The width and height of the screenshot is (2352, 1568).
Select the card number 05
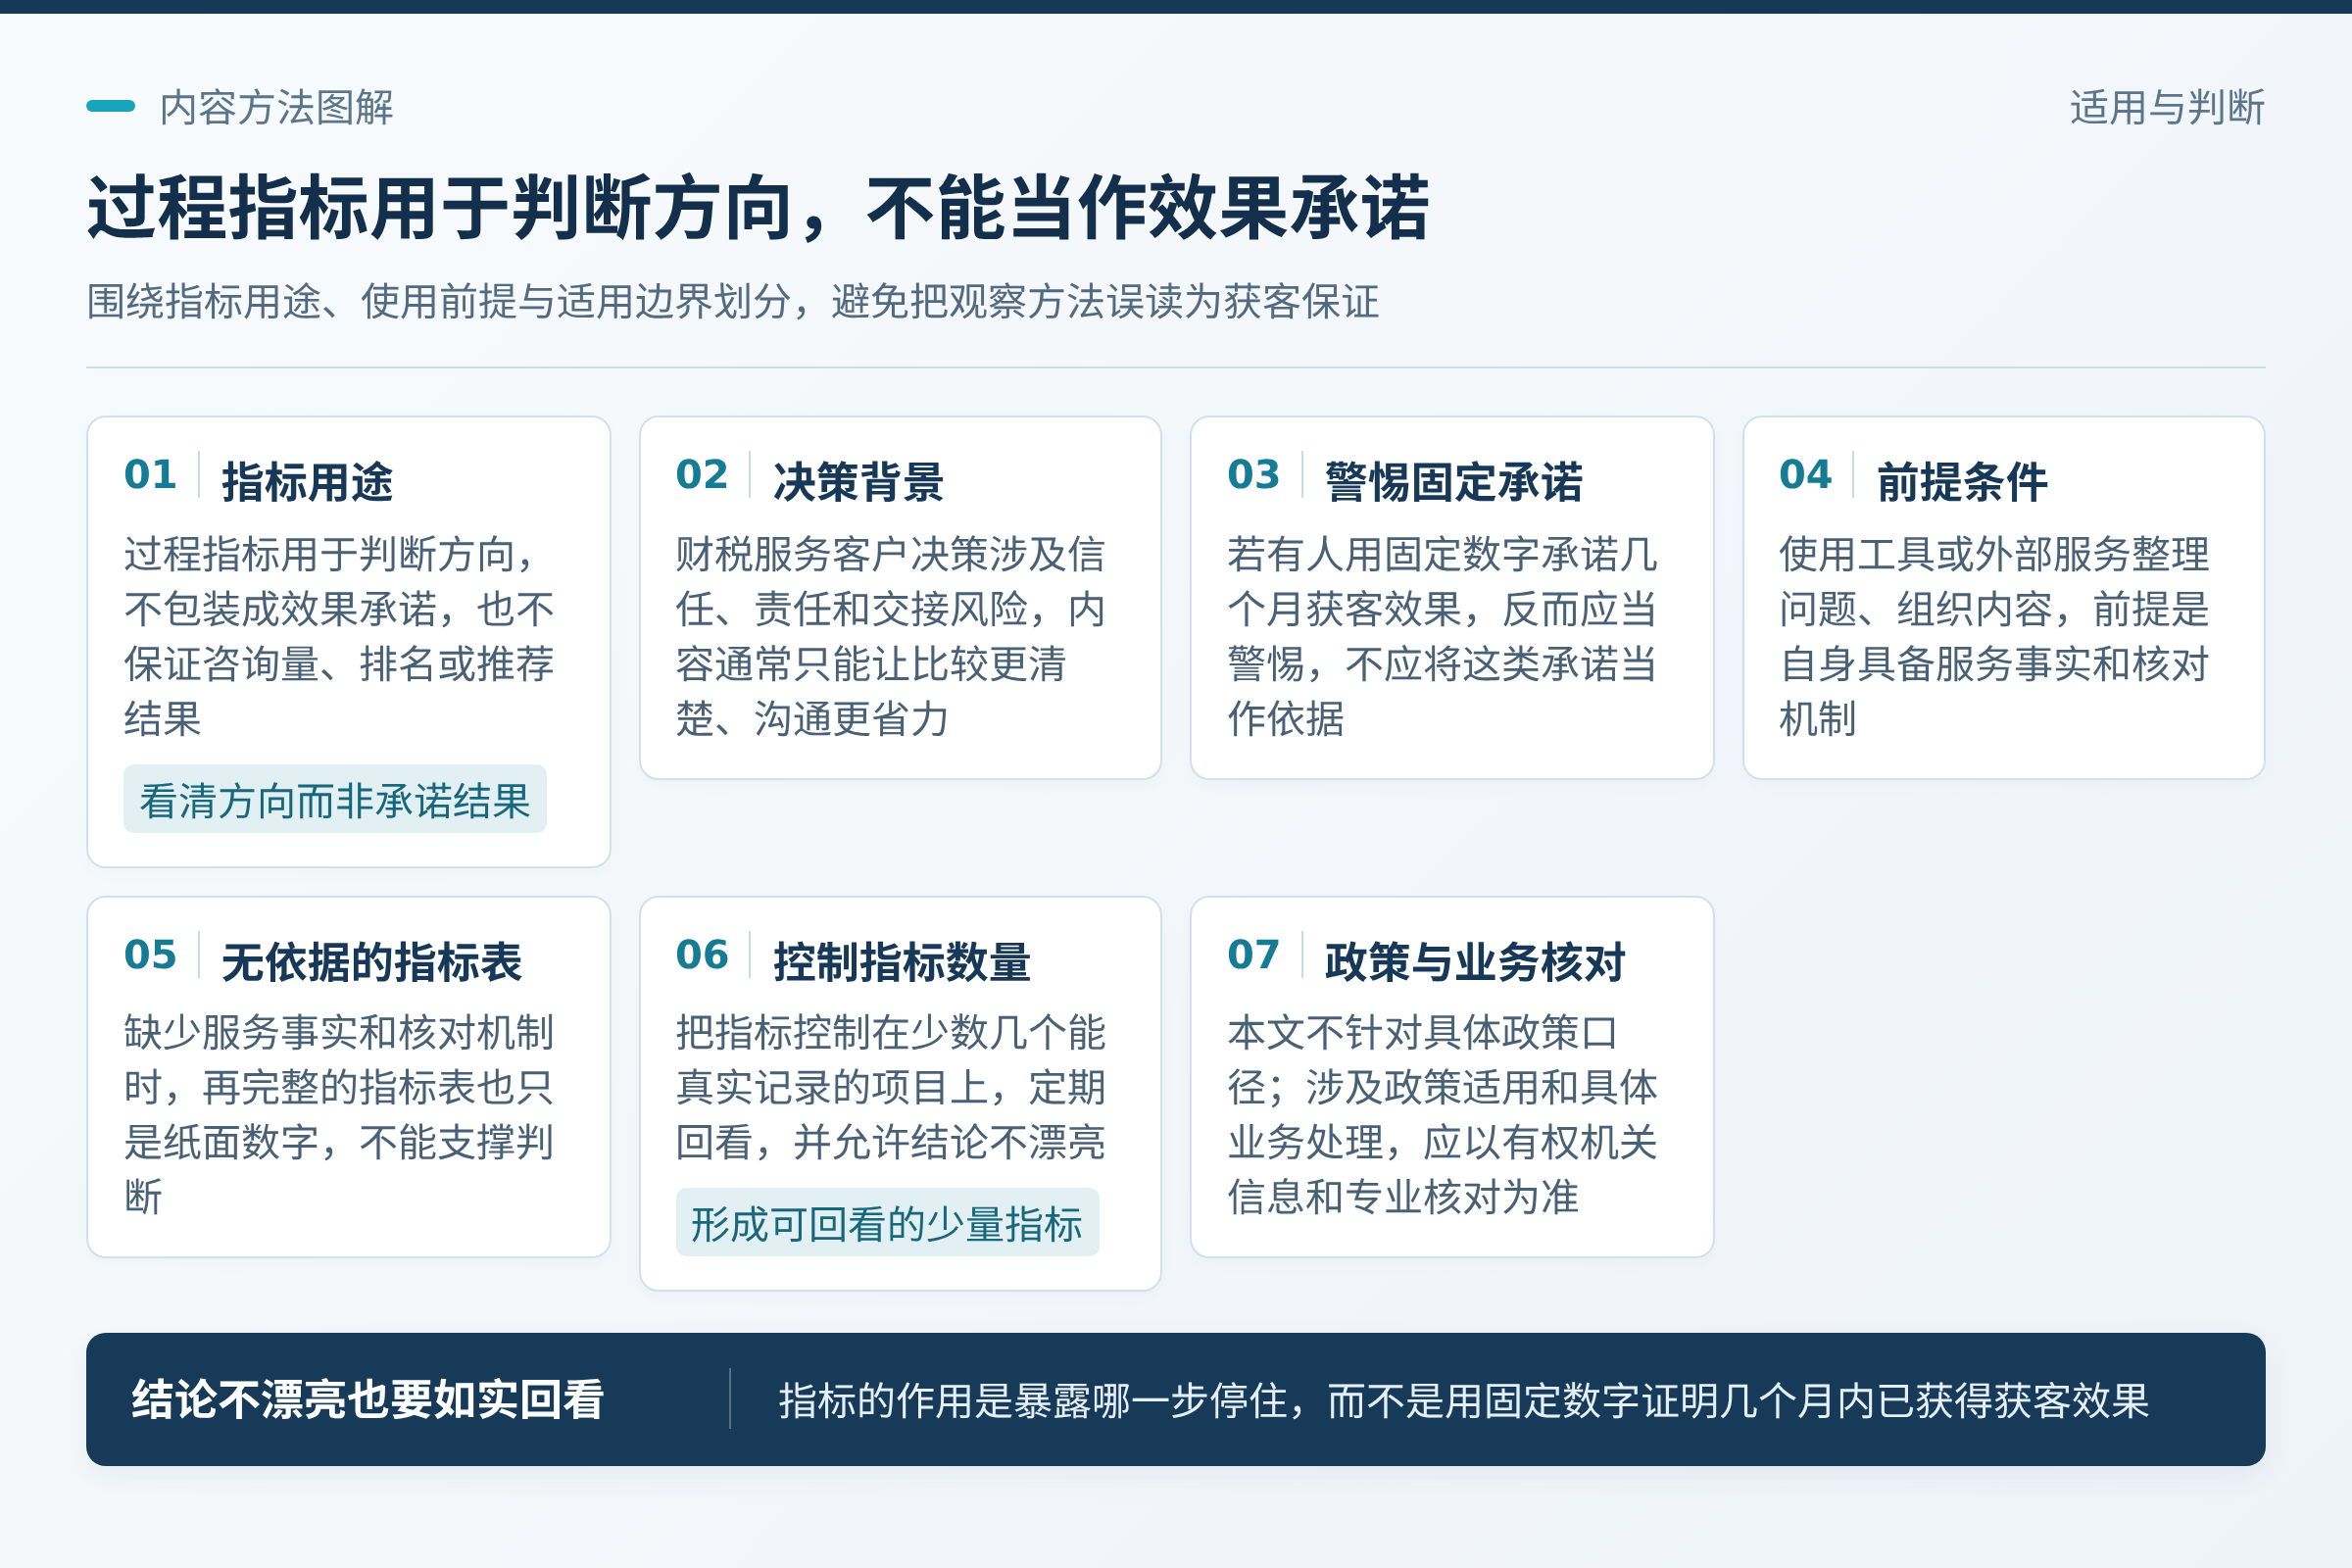[x=150, y=954]
